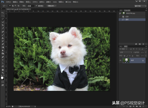The width and height of the screenshot is (148, 108).
Task: Open the layer filter type dropdown
Action: [123, 49]
